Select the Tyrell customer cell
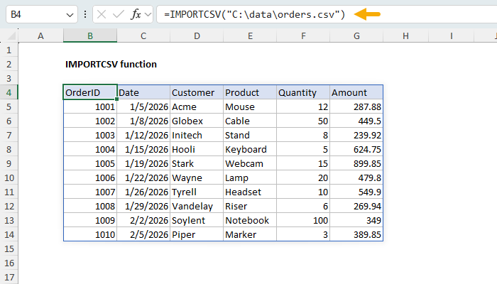Viewport: 497px width, 284px height. pyautogui.click(x=197, y=192)
